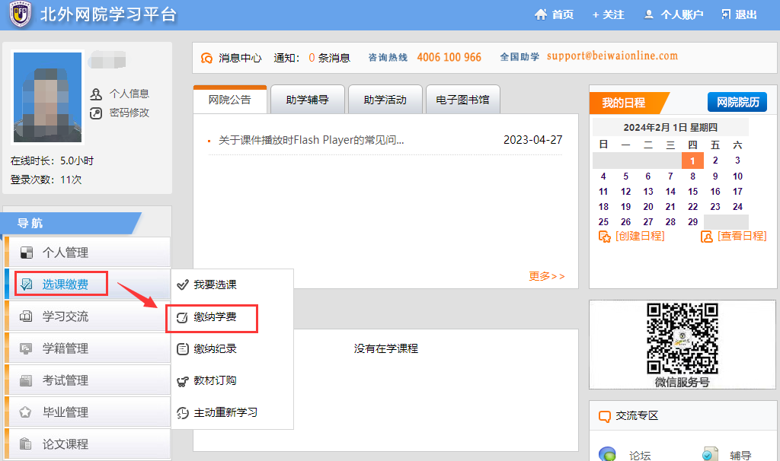780x461 pixels.
Task: Click the 密码修改 key icon
Action: tap(96, 113)
